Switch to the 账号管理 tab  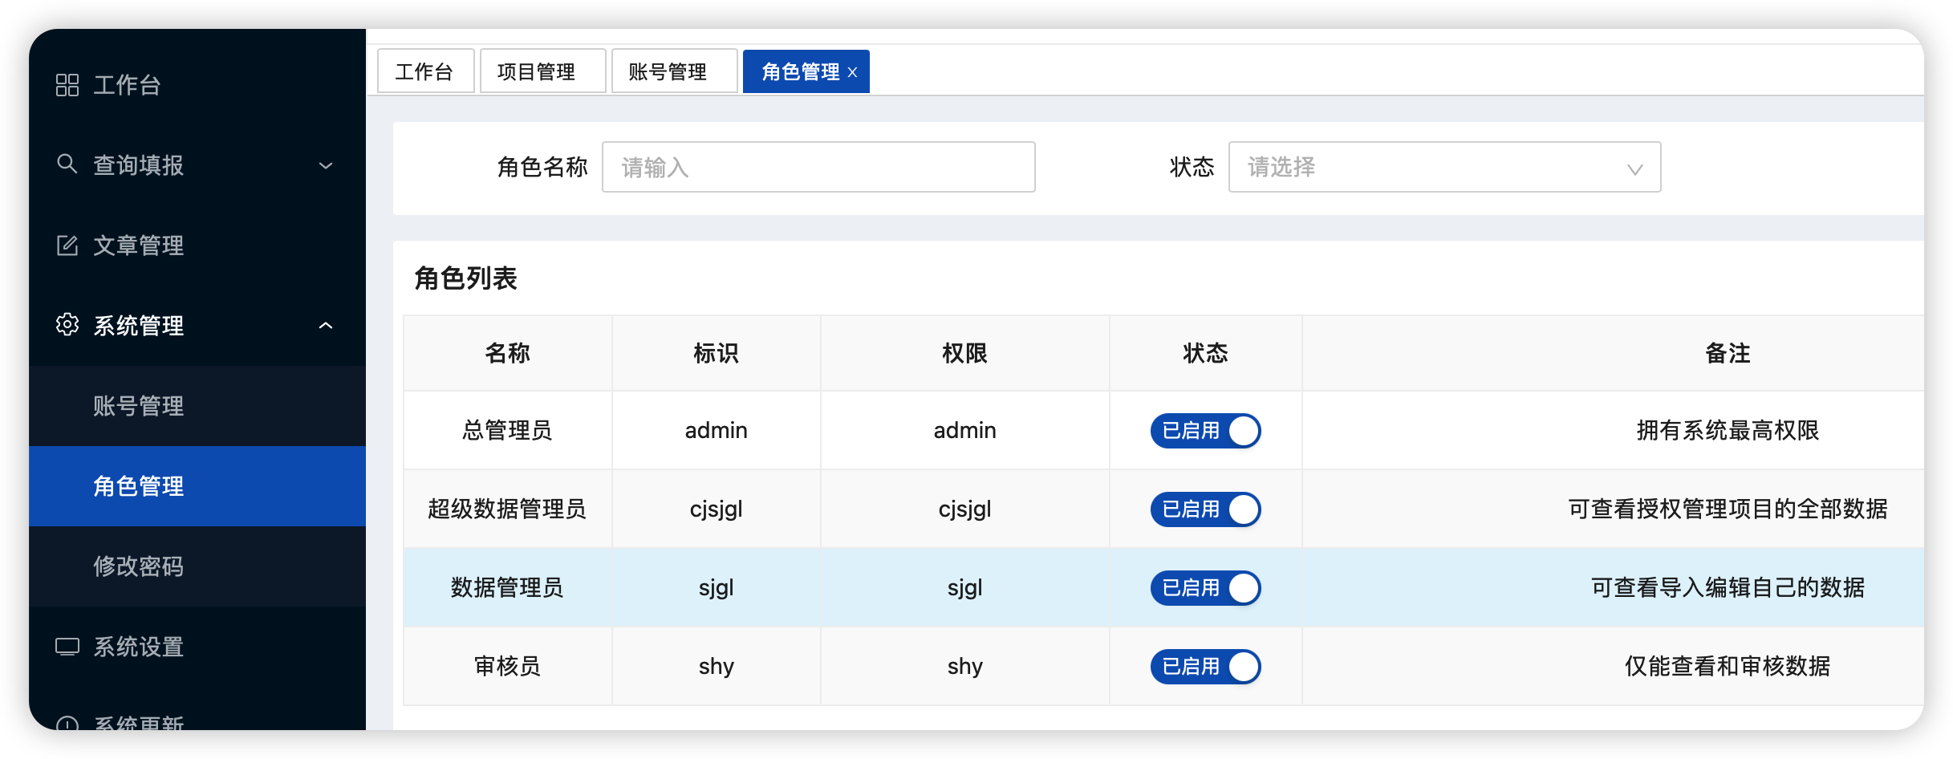[674, 71]
